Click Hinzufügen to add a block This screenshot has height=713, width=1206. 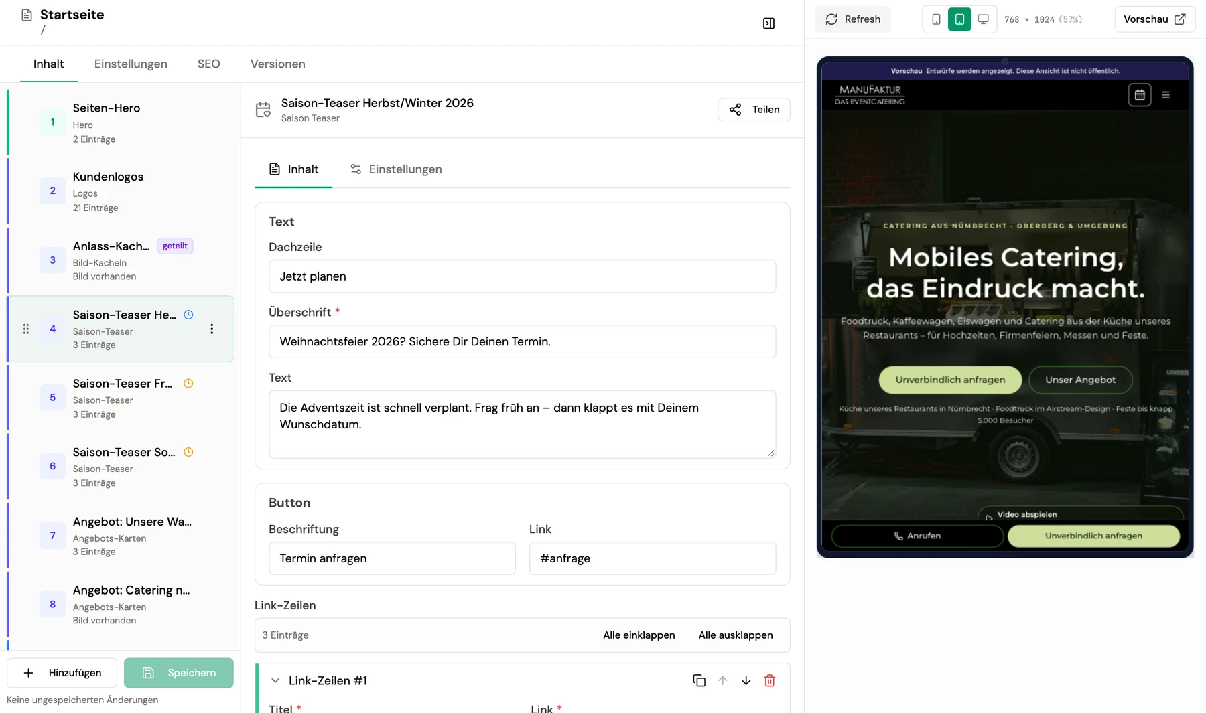click(62, 673)
